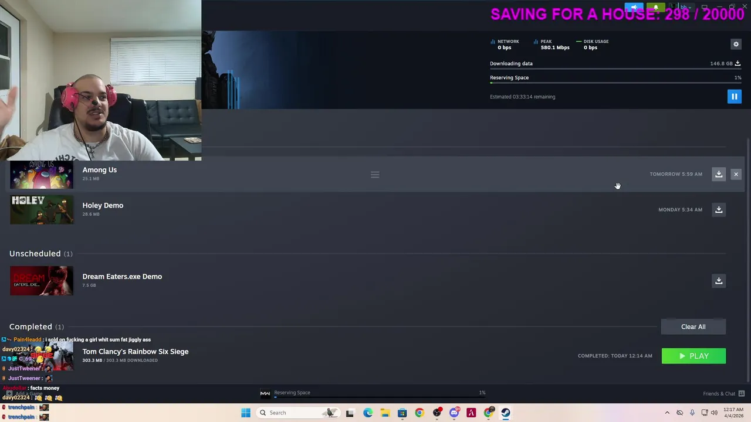Click the microphone tray icon

click(692, 413)
